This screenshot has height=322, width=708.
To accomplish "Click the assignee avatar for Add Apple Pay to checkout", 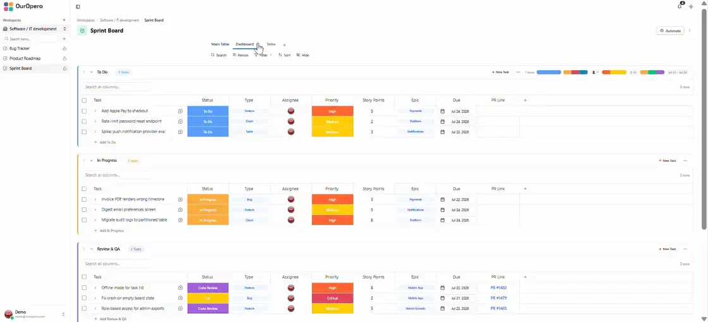I will pyautogui.click(x=291, y=111).
